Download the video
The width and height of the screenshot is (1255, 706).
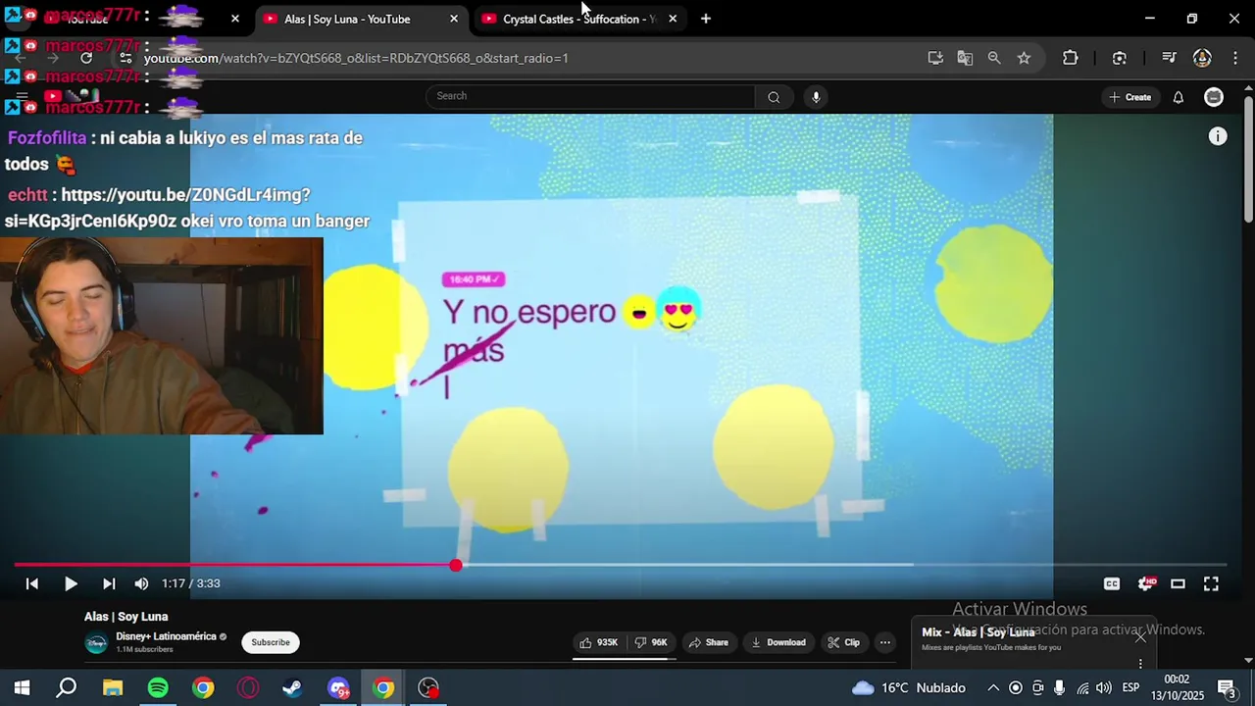[x=778, y=642]
